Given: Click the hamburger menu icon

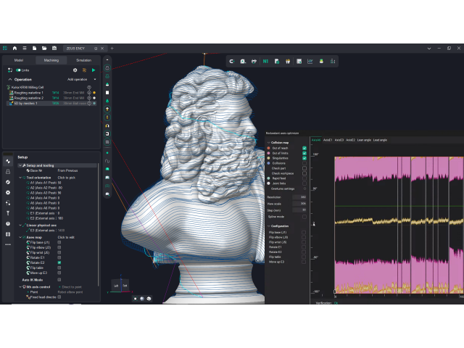Looking at the screenshot, I should 24,48.
